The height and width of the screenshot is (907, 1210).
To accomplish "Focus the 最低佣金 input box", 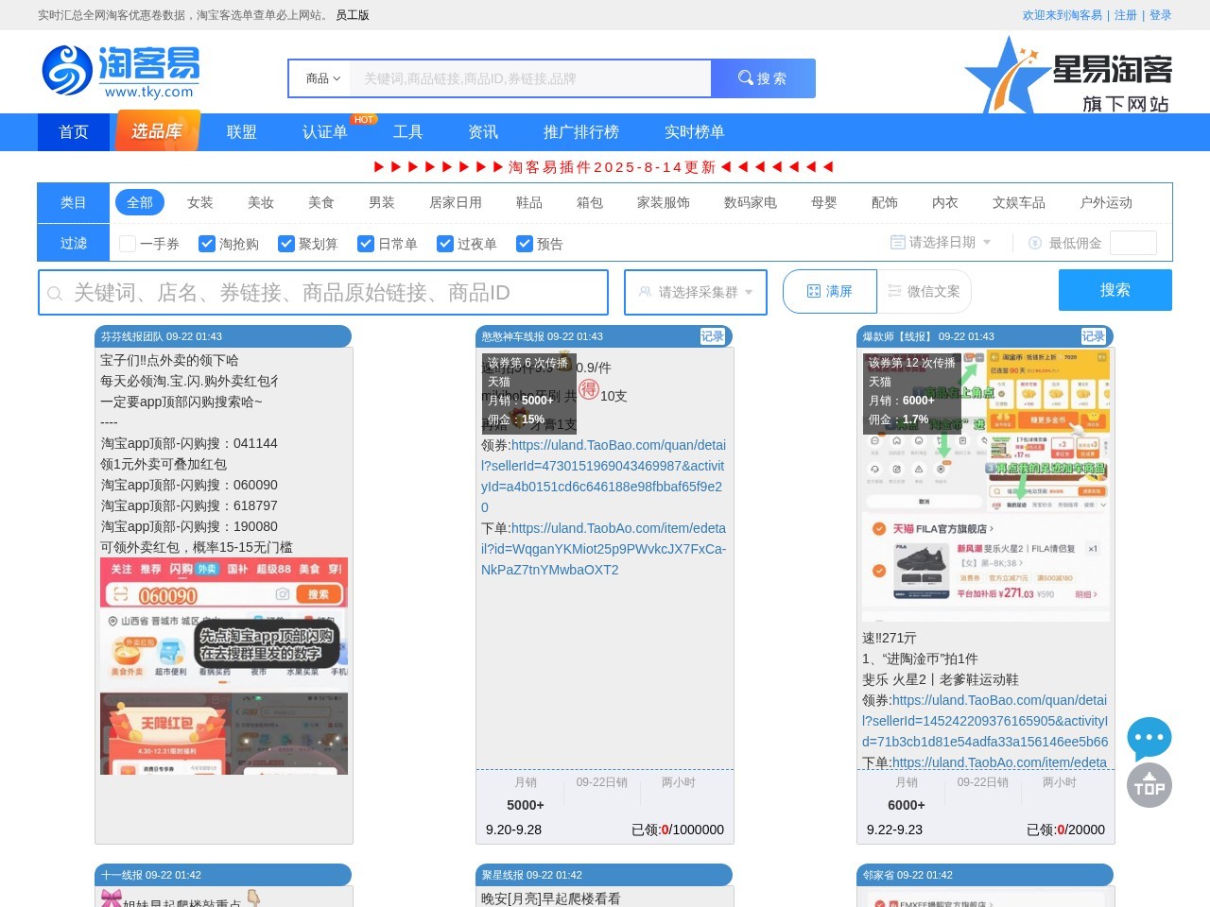I will click(1133, 243).
